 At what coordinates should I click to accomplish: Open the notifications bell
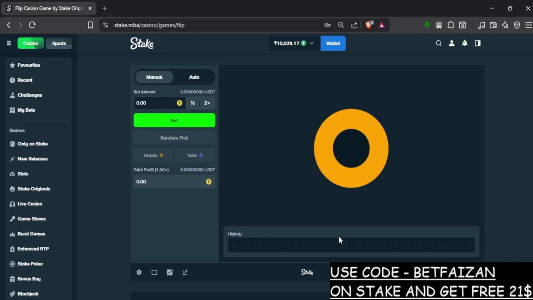(465, 43)
